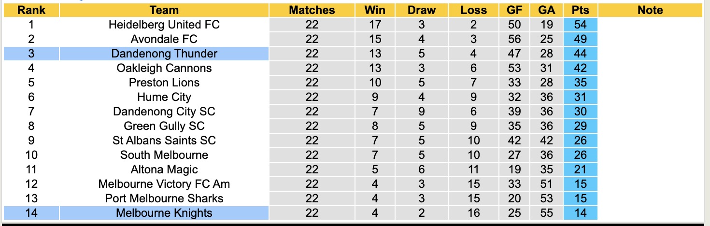This screenshot has width=710, height=226.
Task: Click the Team column header
Action: (x=164, y=10)
